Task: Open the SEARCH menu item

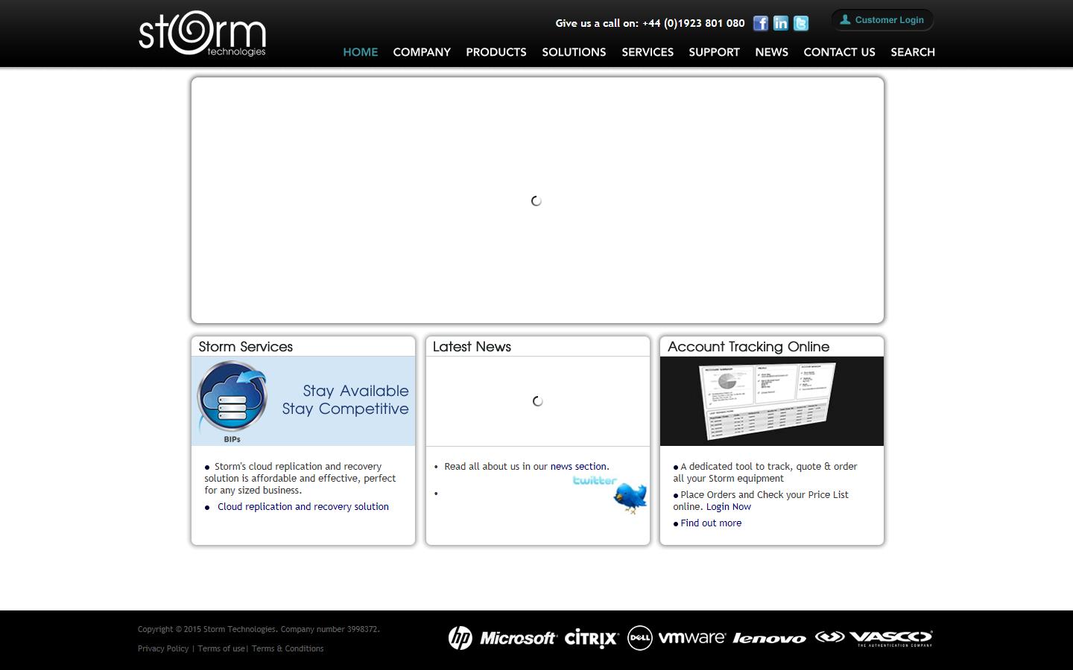Action: [x=913, y=52]
